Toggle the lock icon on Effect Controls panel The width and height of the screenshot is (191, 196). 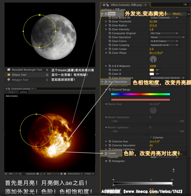coord(107,5)
